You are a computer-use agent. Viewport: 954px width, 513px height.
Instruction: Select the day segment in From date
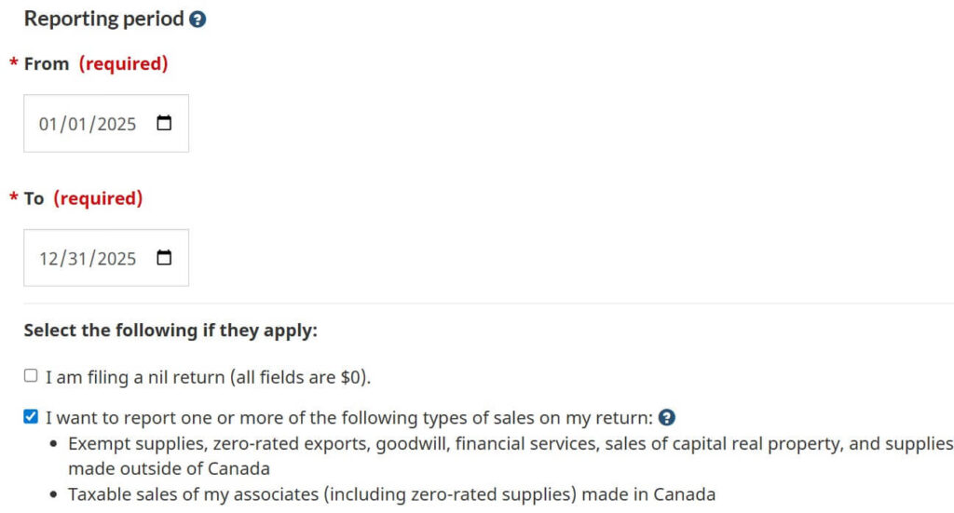coord(77,124)
